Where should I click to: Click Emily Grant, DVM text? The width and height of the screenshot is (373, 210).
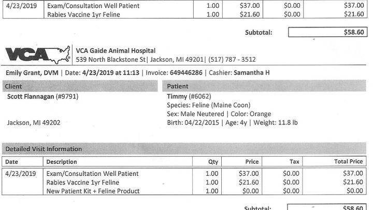pyautogui.click(x=32, y=73)
